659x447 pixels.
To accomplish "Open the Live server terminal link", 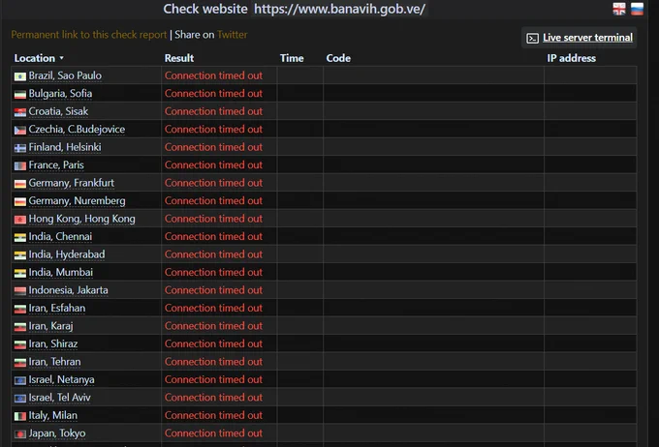I will [x=587, y=38].
